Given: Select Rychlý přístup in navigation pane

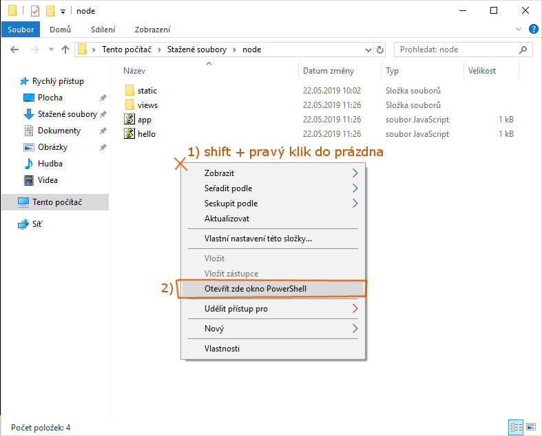Looking at the screenshot, I should [x=58, y=81].
